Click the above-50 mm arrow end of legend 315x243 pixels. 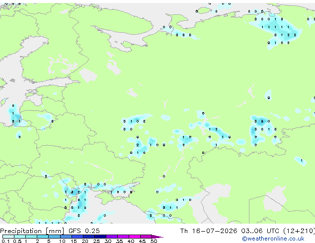(x=157, y=237)
